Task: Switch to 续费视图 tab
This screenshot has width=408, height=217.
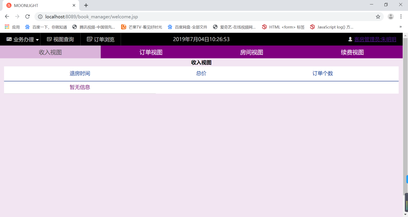Action: coord(353,52)
